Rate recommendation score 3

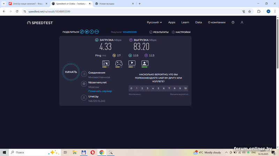[x=148, y=88]
